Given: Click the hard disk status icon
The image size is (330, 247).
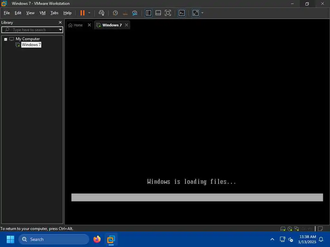Looking at the screenshot, I should [x=283, y=229].
